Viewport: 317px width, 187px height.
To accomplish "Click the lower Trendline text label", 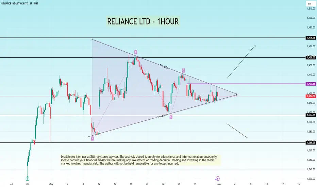I will 162,116.
